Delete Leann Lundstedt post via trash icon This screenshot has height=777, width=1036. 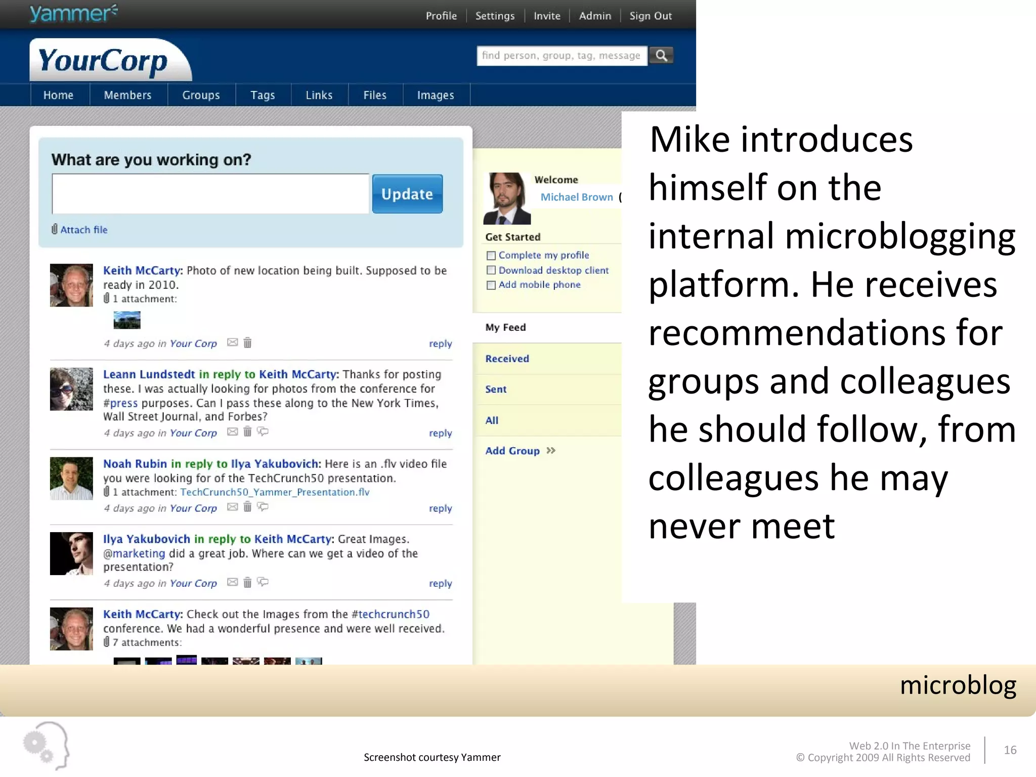[247, 432]
